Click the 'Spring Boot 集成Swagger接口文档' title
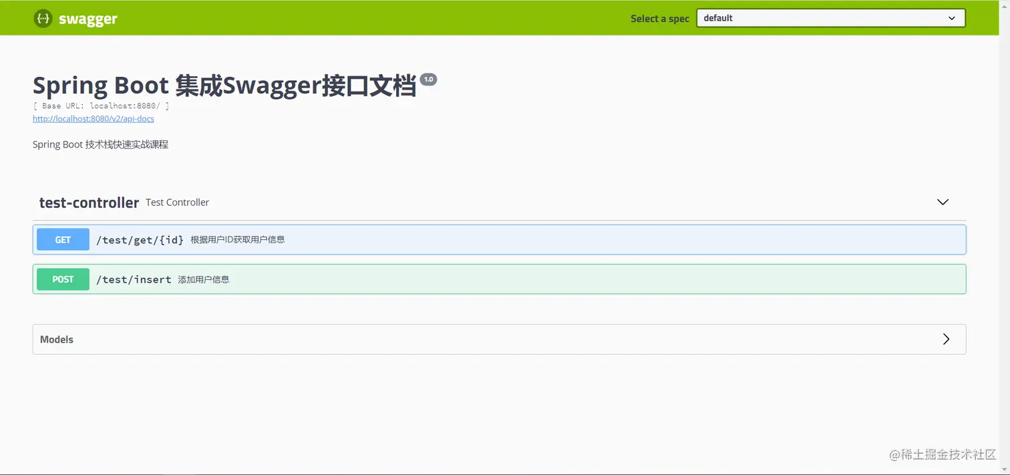The width and height of the screenshot is (1010, 475). pos(220,84)
